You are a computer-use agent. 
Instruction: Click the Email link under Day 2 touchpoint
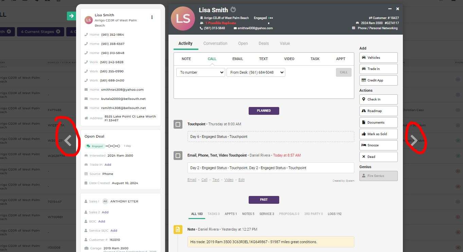pyautogui.click(x=192, y=180)
